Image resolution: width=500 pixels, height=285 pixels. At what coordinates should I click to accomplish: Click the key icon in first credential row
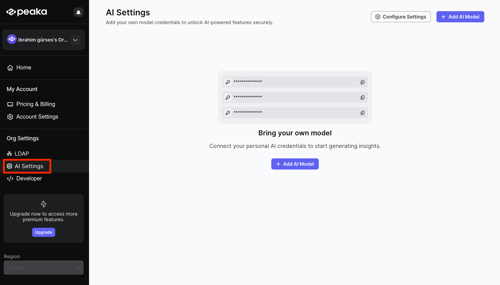coord(228,82)
